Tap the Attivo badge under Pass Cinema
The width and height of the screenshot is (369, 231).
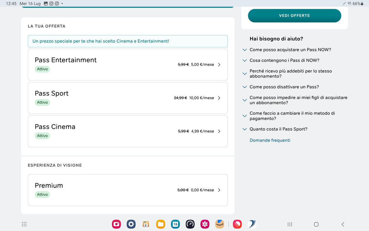coord(42,136)
